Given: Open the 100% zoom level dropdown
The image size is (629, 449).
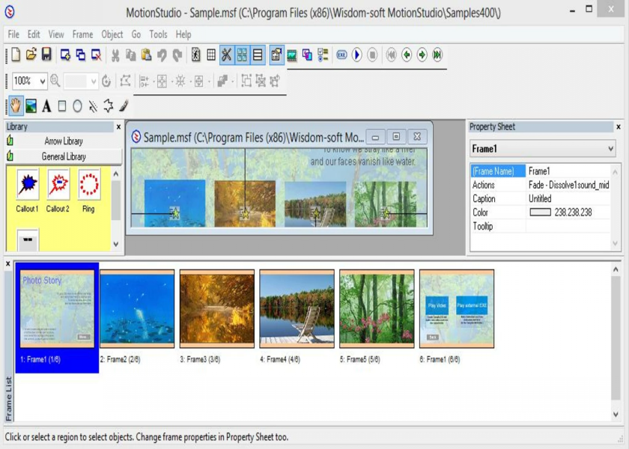Looking at the screenshot, I should pos(43,81).
